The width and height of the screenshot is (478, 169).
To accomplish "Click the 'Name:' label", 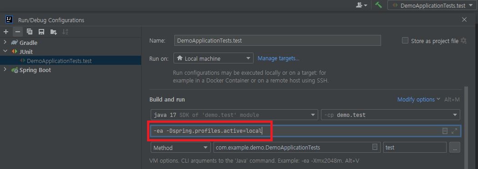I will pos(158,40).
